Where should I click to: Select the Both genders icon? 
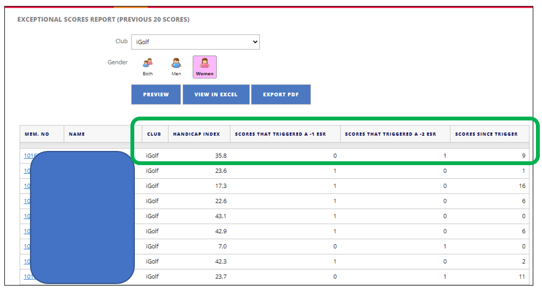pos(148,67)
